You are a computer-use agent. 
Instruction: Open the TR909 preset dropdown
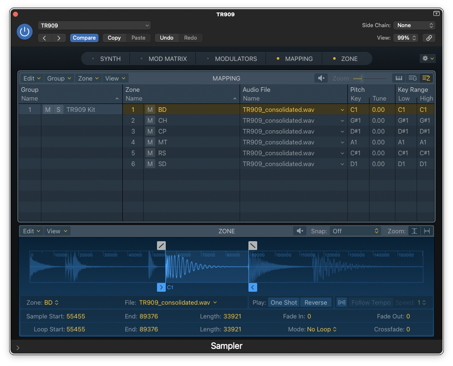click(94, 25)
